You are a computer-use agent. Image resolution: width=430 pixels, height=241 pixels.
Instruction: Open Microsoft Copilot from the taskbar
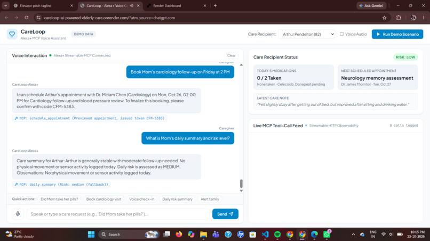coord(191,235)
